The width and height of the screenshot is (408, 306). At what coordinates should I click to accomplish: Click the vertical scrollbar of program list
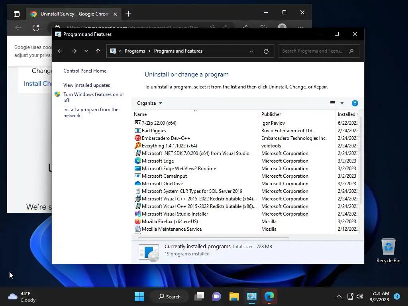tap(361, 160)
